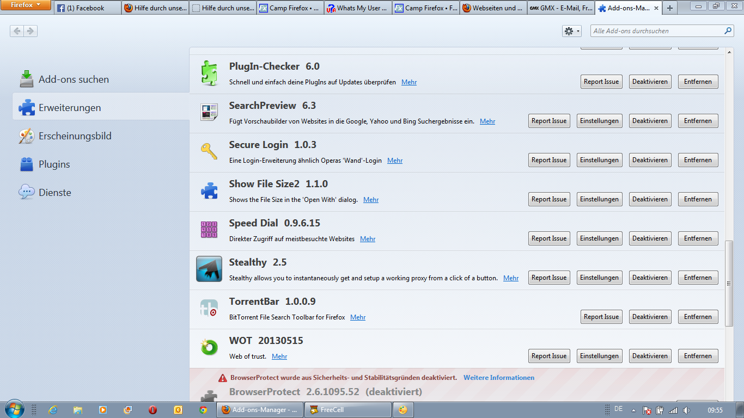
Task: Open Einstellungen for WOT
Action: pyautogui.click(x=599, y=356)
